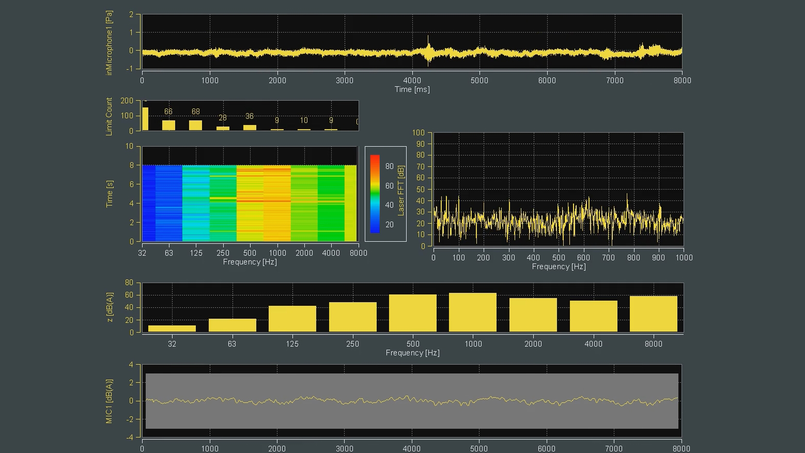Select the Limit Count bar labeled 36
805x453 pixels.
click(250, 128)
